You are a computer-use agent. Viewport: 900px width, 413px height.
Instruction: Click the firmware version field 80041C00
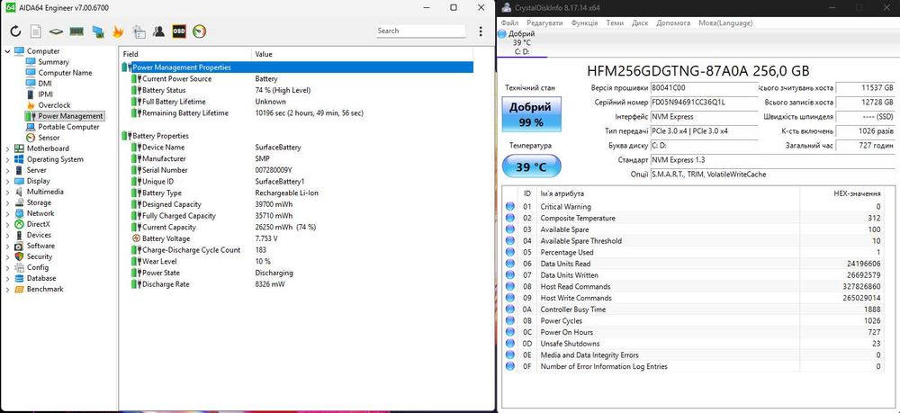point(704,88)
